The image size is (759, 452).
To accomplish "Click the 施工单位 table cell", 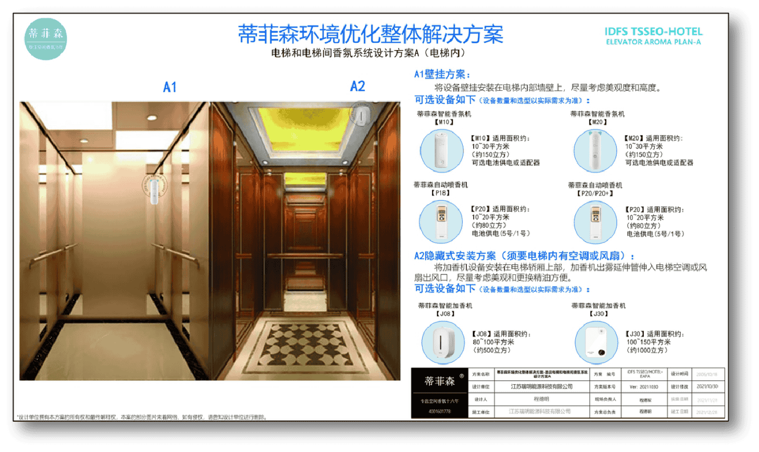I will point(481,412).
